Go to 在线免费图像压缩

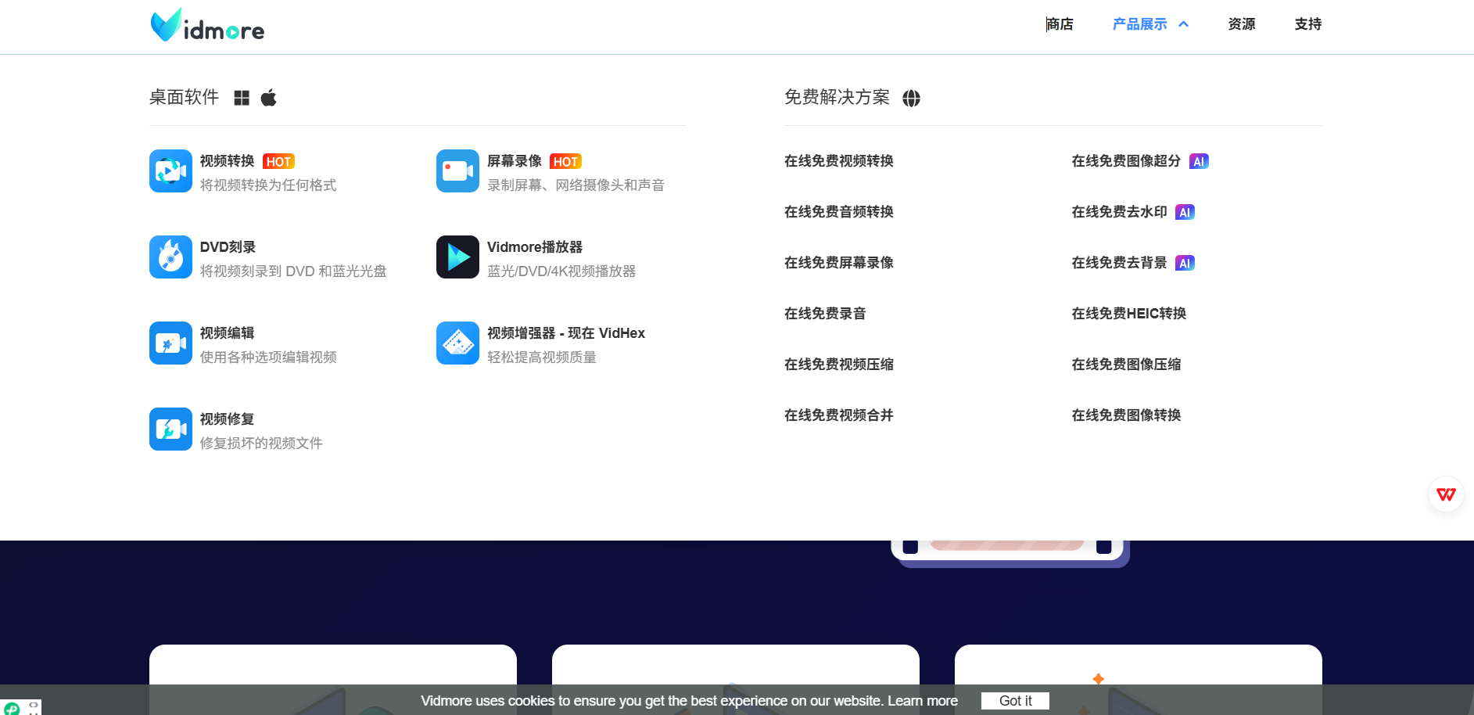[1126, 365]
